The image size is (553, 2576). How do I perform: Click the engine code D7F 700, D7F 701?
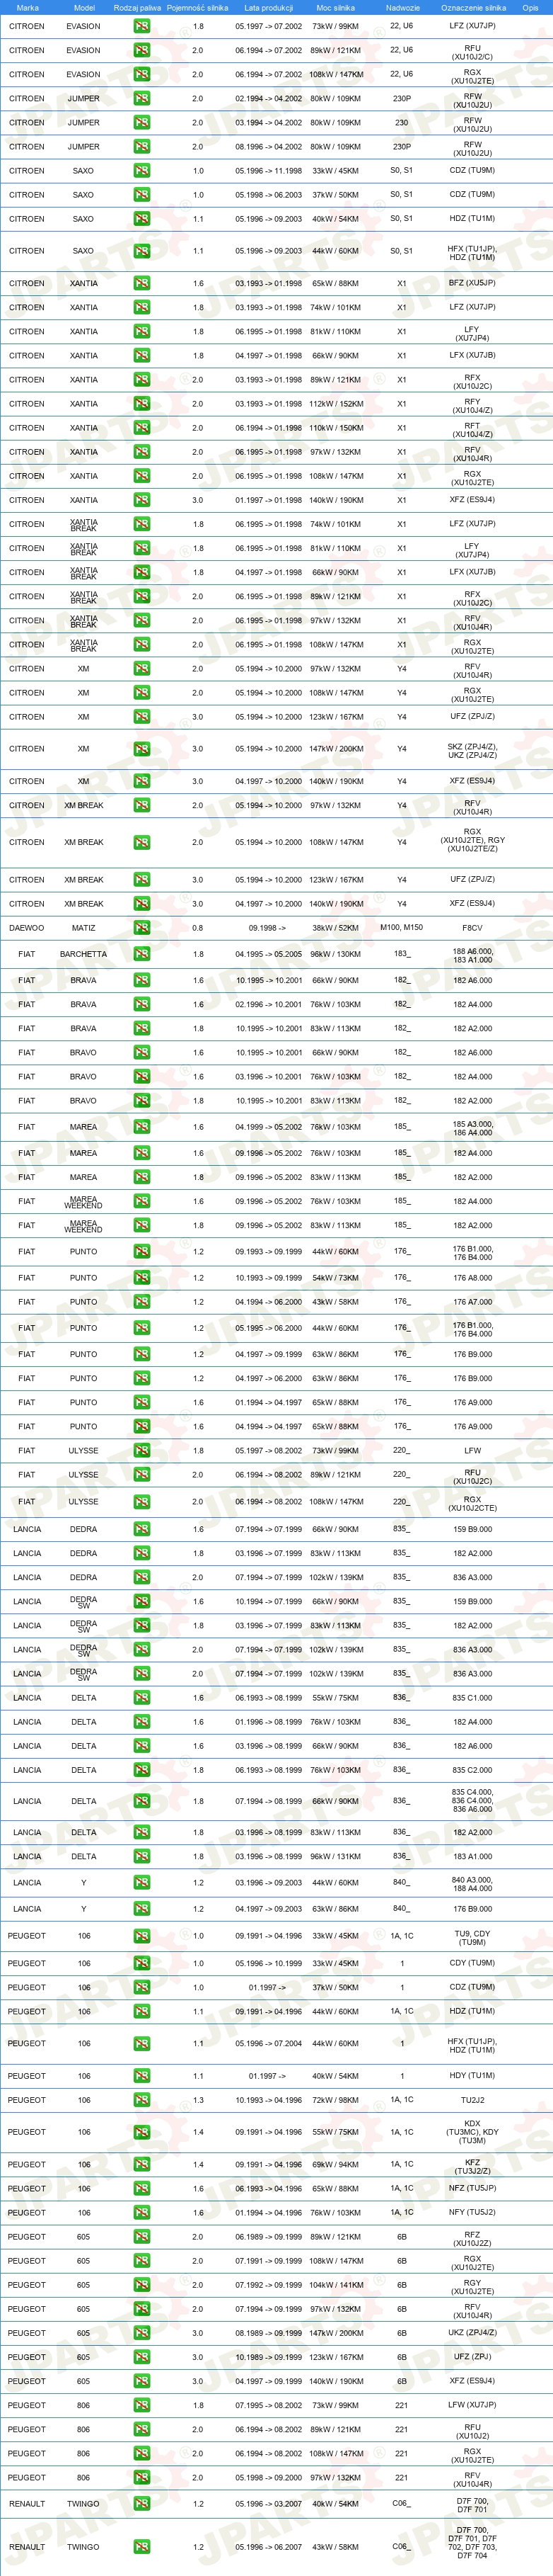472,2506
